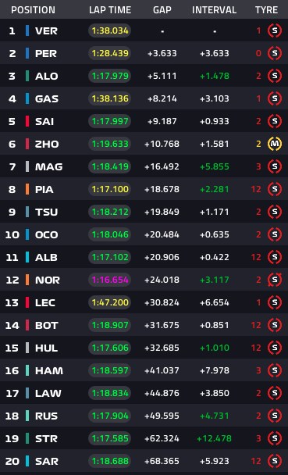
Task: Click Verstappen's 1:38.034 lap time pill
Action: (110, 30)
